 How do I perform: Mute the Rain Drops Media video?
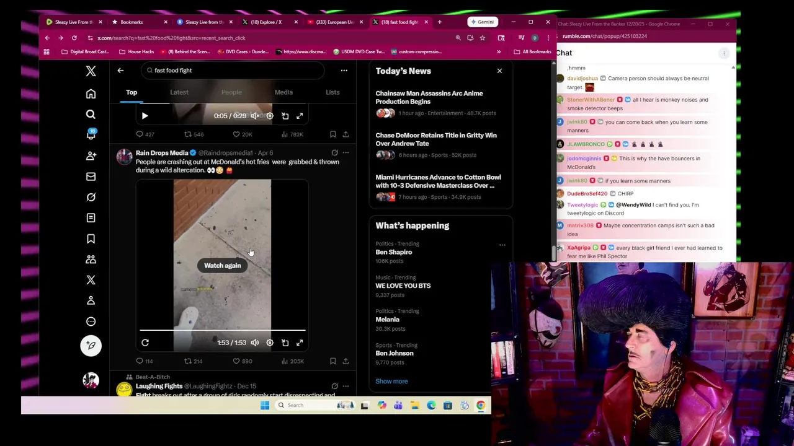[255, 343]
